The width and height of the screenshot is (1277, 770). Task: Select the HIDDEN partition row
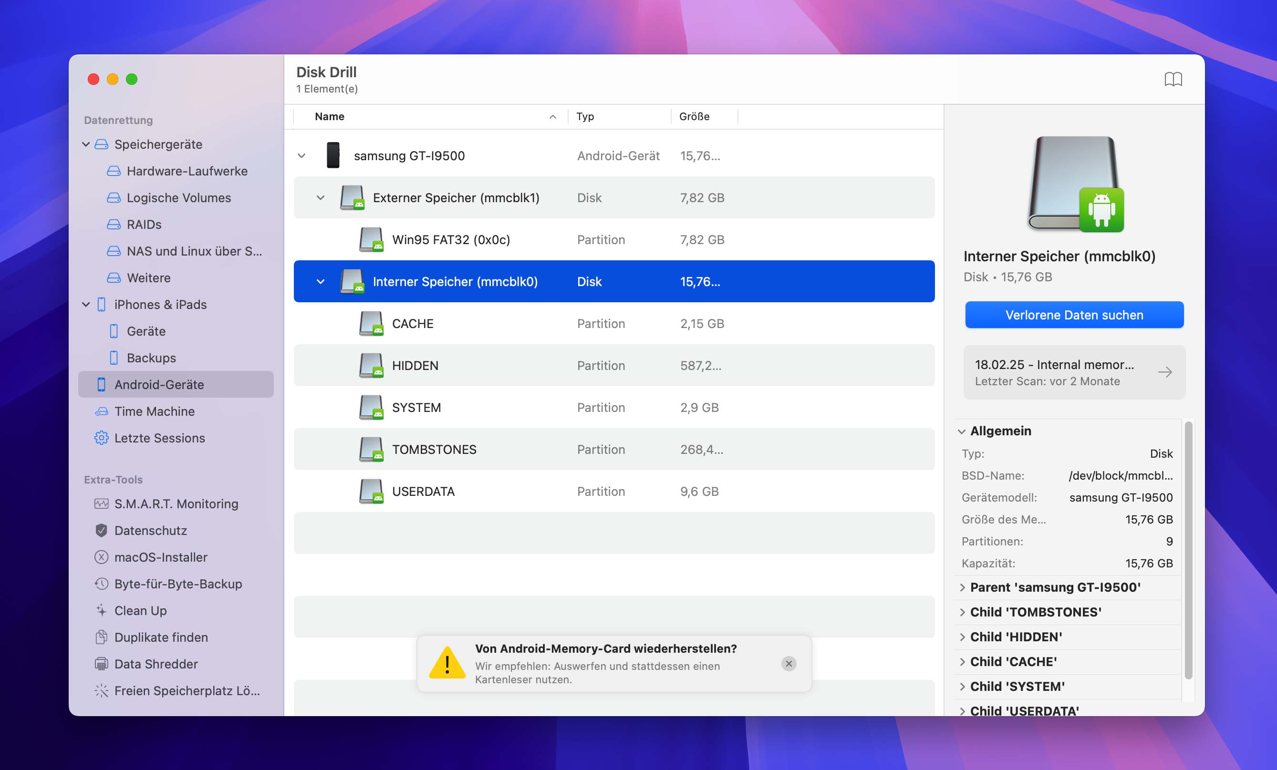pos(614,365)
